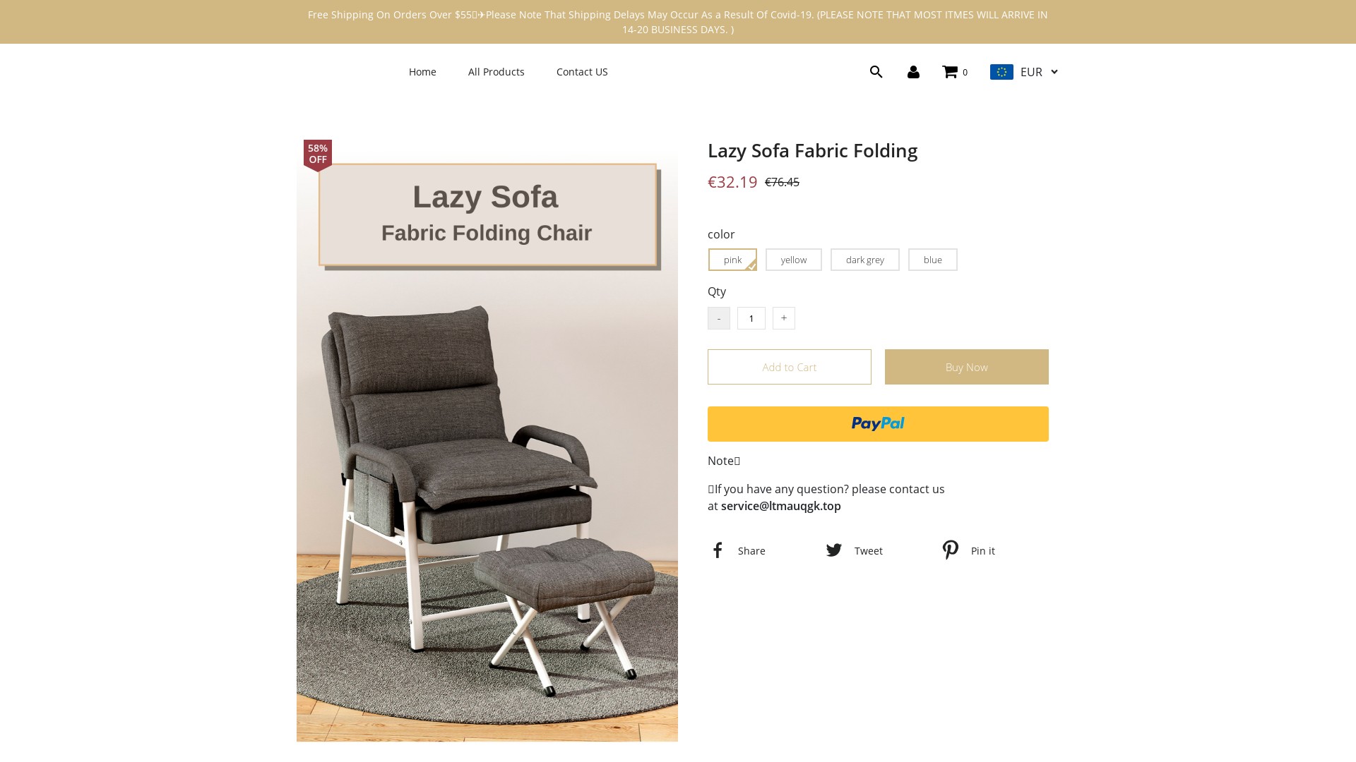Image resolution: width=1356 pixels, height=762 pixels.
Task: Open All Products menu item
Action: [496, 72]
